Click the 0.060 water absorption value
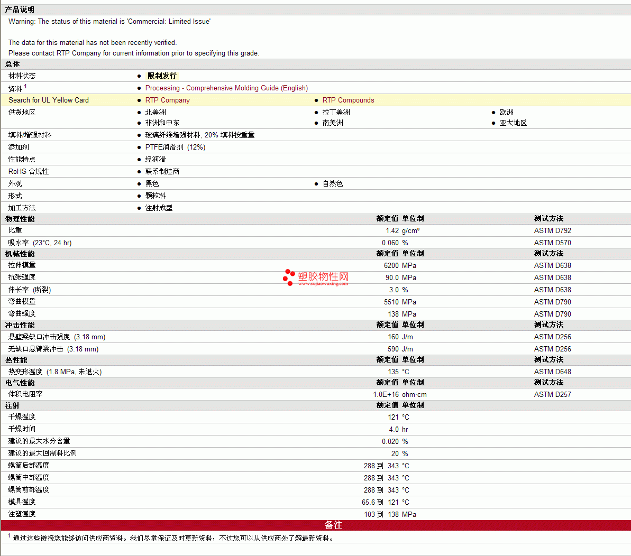Image resolution: width=631 pixels, height=556 pixels. (x=390, y=243)
